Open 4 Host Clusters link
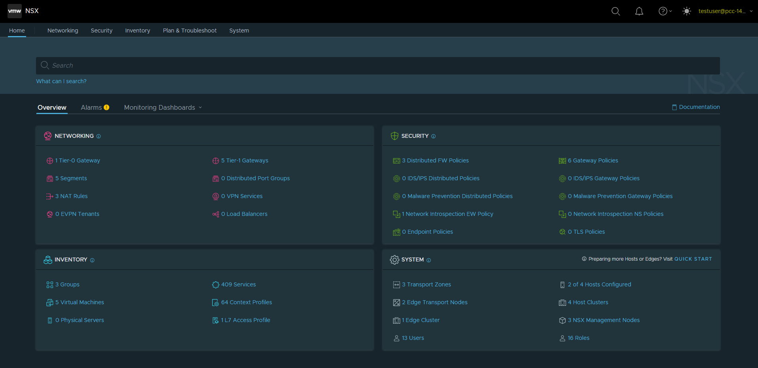This screenshot has height=368, width=758. tap(588, 302)
